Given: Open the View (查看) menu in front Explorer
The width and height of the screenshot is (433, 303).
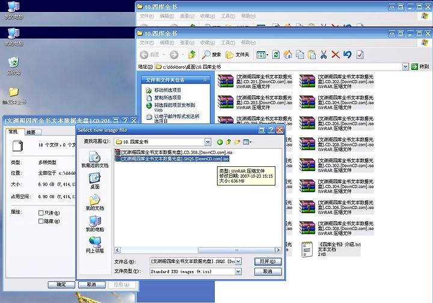Looking at the screenshot, I should [187, 43].
